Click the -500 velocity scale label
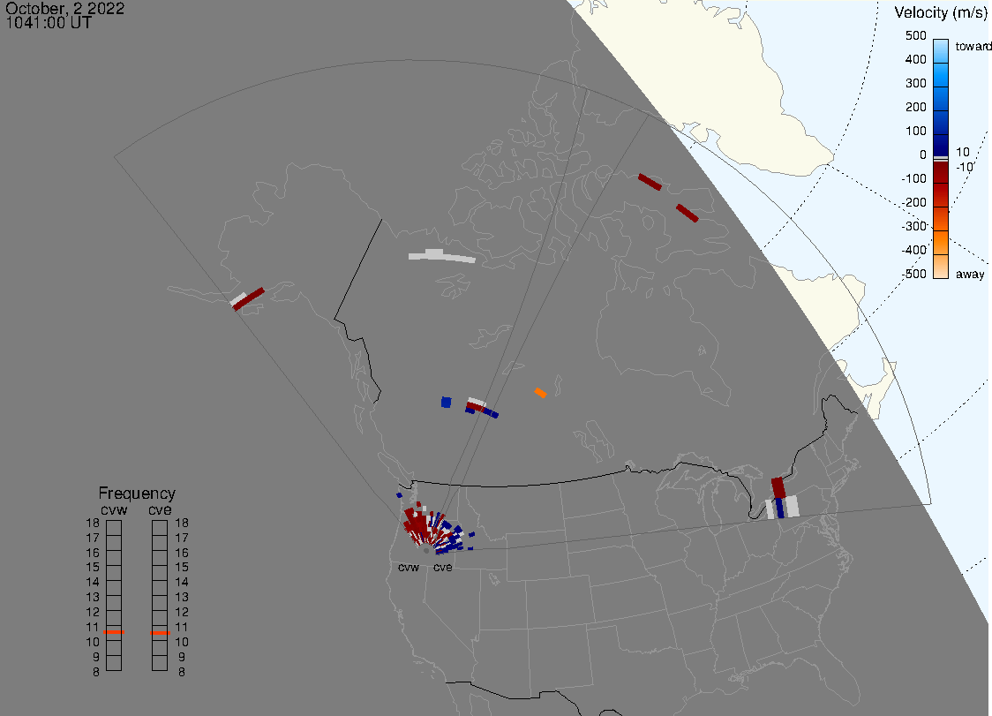 914,274
